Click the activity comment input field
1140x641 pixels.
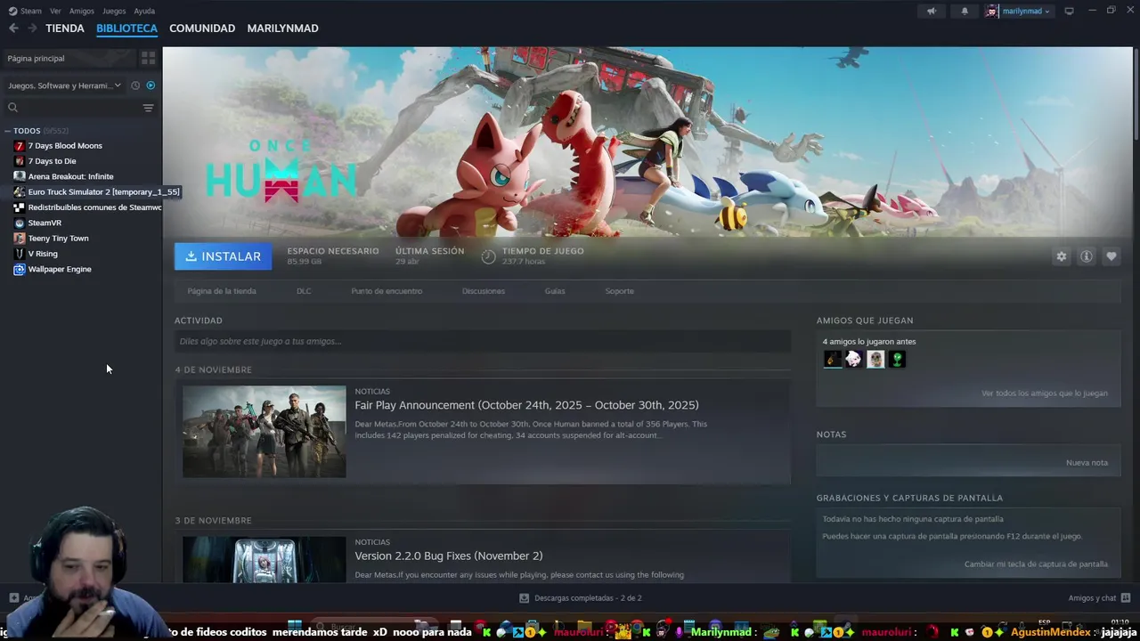pyautogui.click(x=483, y=341)
